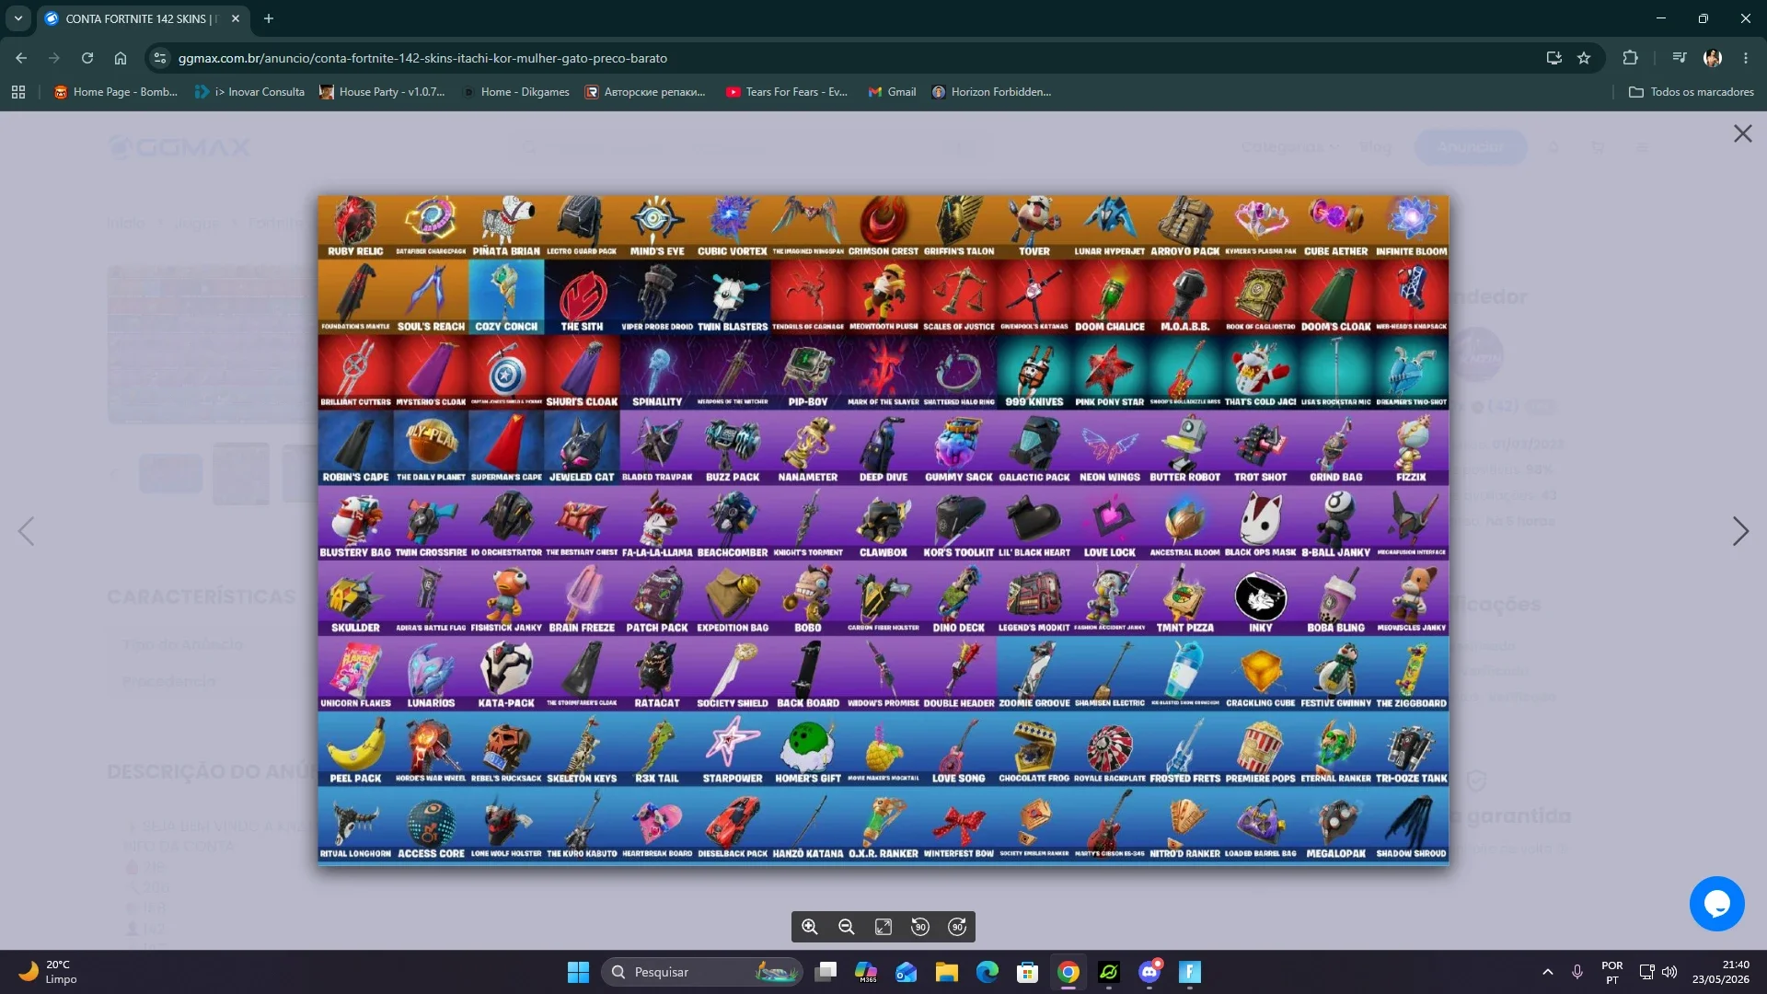This screenshot has width=1767, height=994.
Task: Open the browser home page
Action: (121, 58)
